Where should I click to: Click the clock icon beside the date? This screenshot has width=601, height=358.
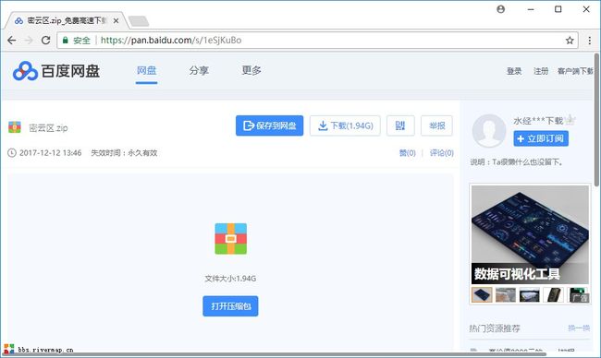pyautogui.click(x=12, y=153)
